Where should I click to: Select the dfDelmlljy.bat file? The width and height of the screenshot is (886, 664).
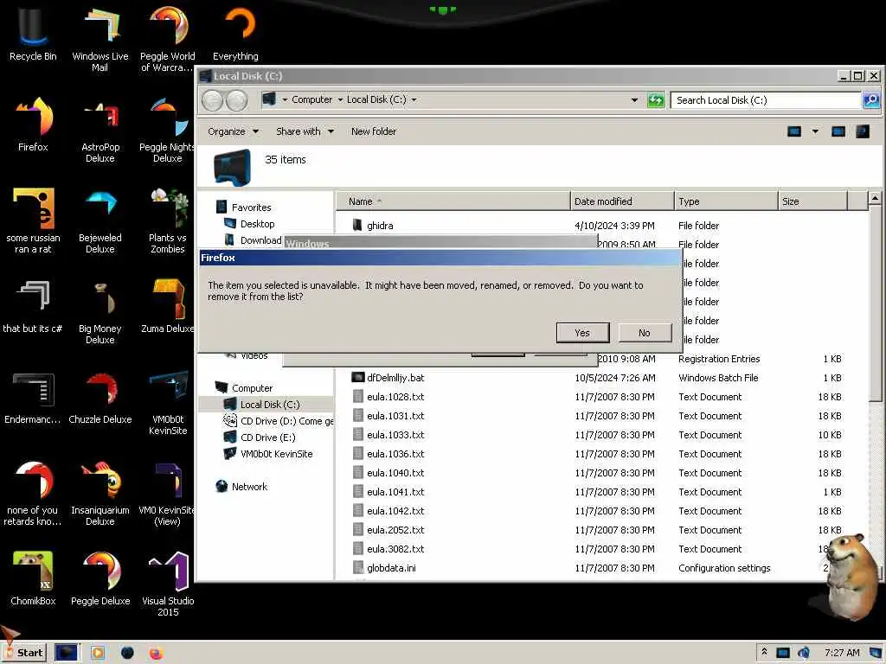click(x=395, y=378)
